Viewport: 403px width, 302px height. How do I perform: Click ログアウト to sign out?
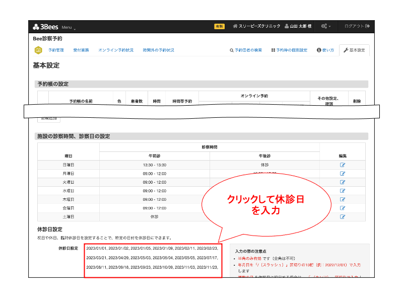tap(357, 26)
